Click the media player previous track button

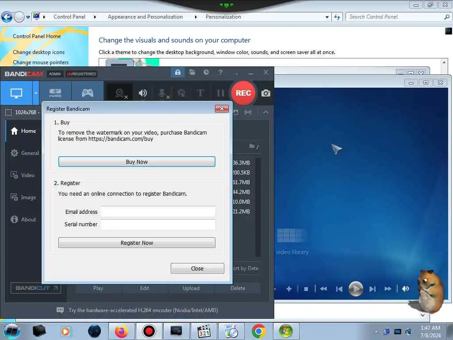click(339, 289)
